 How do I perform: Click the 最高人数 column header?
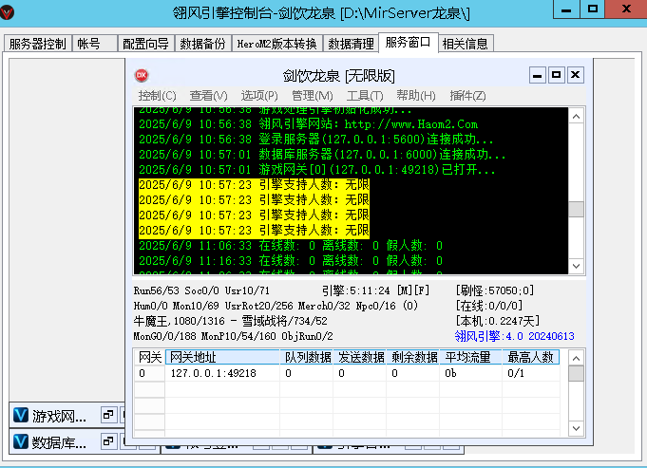click(x=531, y=357)
